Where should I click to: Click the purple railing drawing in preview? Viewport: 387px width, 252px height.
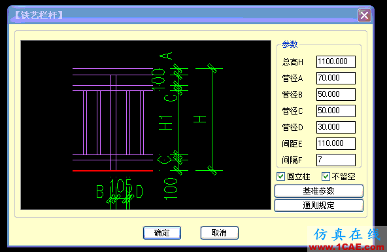[x=112, y=118]
